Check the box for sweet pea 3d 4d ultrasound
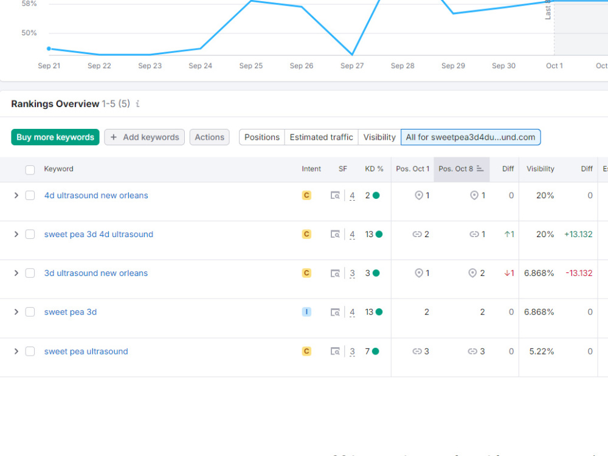The width and height of the screenshot is (608, 456). 30,234
